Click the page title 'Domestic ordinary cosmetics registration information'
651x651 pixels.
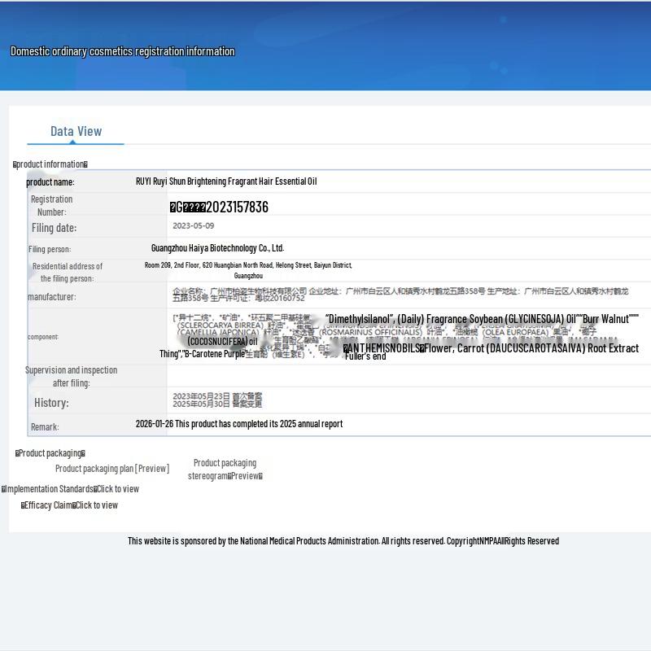coord(122,51)
